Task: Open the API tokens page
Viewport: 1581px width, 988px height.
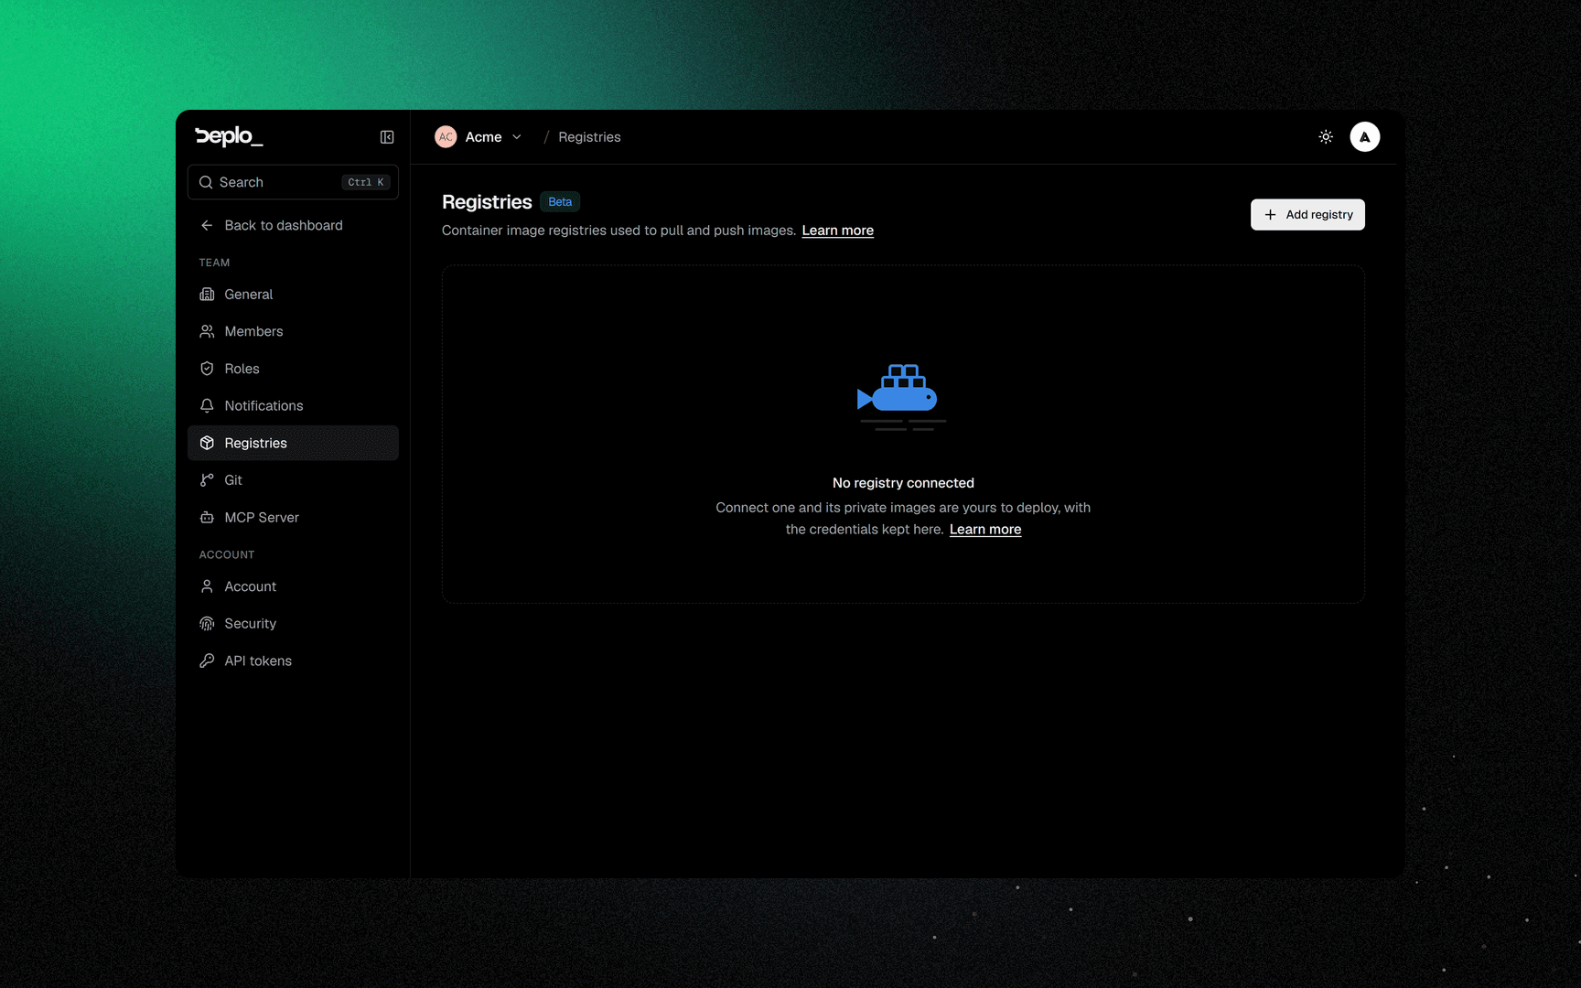Action: (293, 660)
